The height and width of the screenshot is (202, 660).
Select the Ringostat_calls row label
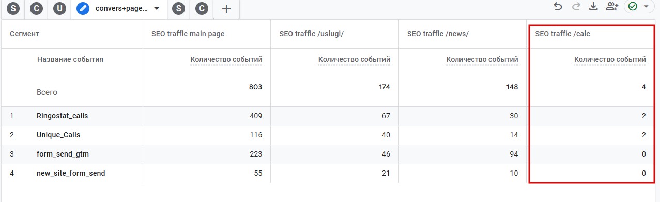(x=63, y=116)
